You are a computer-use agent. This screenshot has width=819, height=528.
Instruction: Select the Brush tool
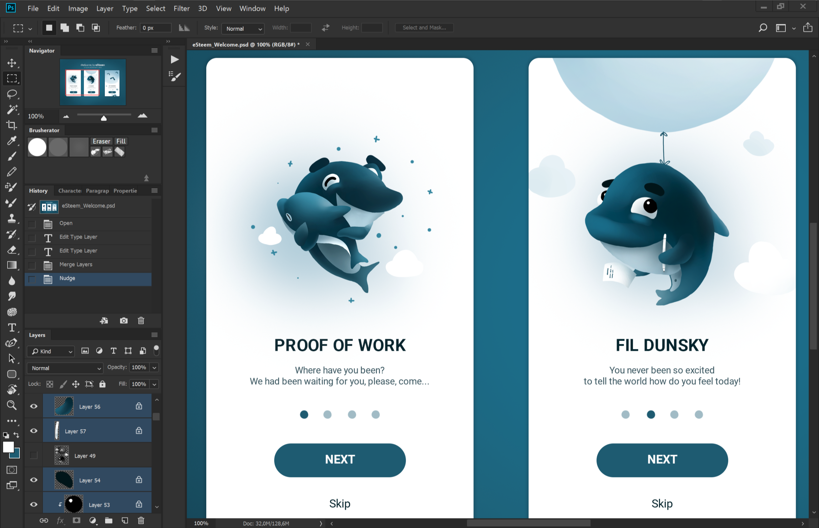12,156
